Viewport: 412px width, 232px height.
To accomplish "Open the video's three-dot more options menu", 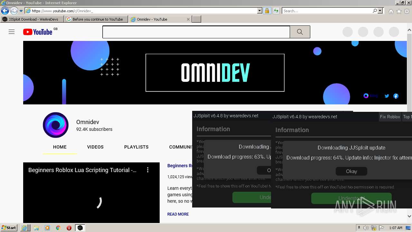I will point(148,170).
